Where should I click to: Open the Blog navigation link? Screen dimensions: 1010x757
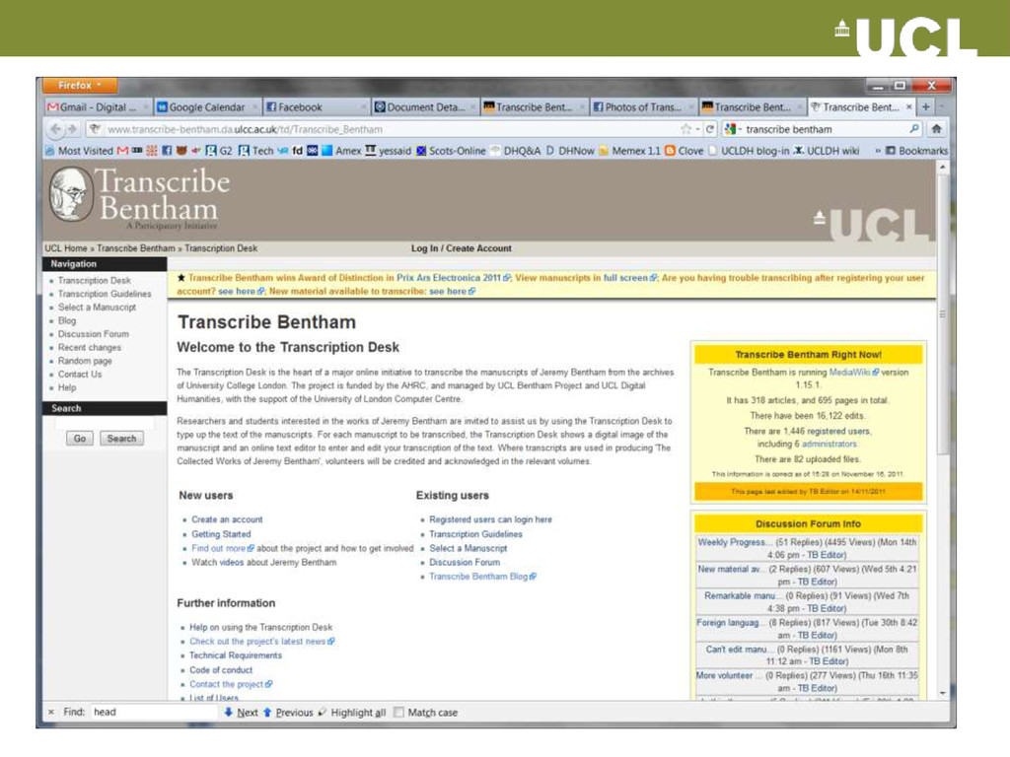67,320
